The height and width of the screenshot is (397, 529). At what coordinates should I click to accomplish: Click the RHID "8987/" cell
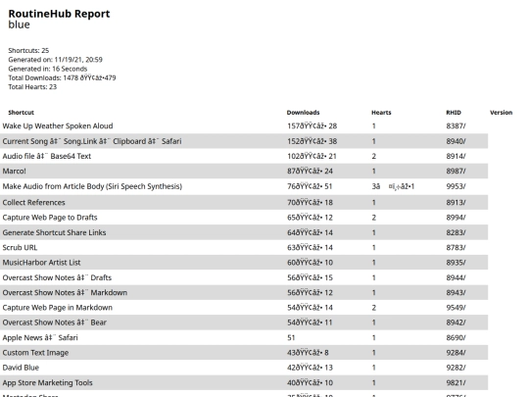[x=456, y=172]
